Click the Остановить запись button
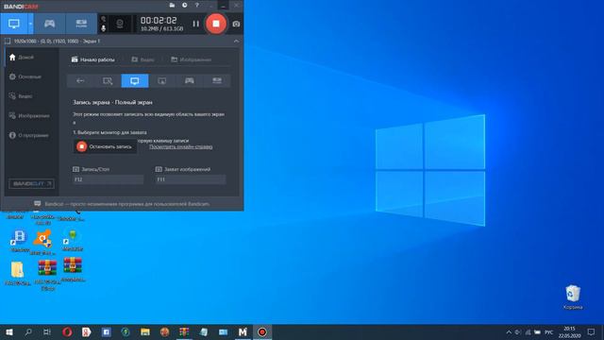The width and height of the screenshot is (604, 340). coord(105,146)
